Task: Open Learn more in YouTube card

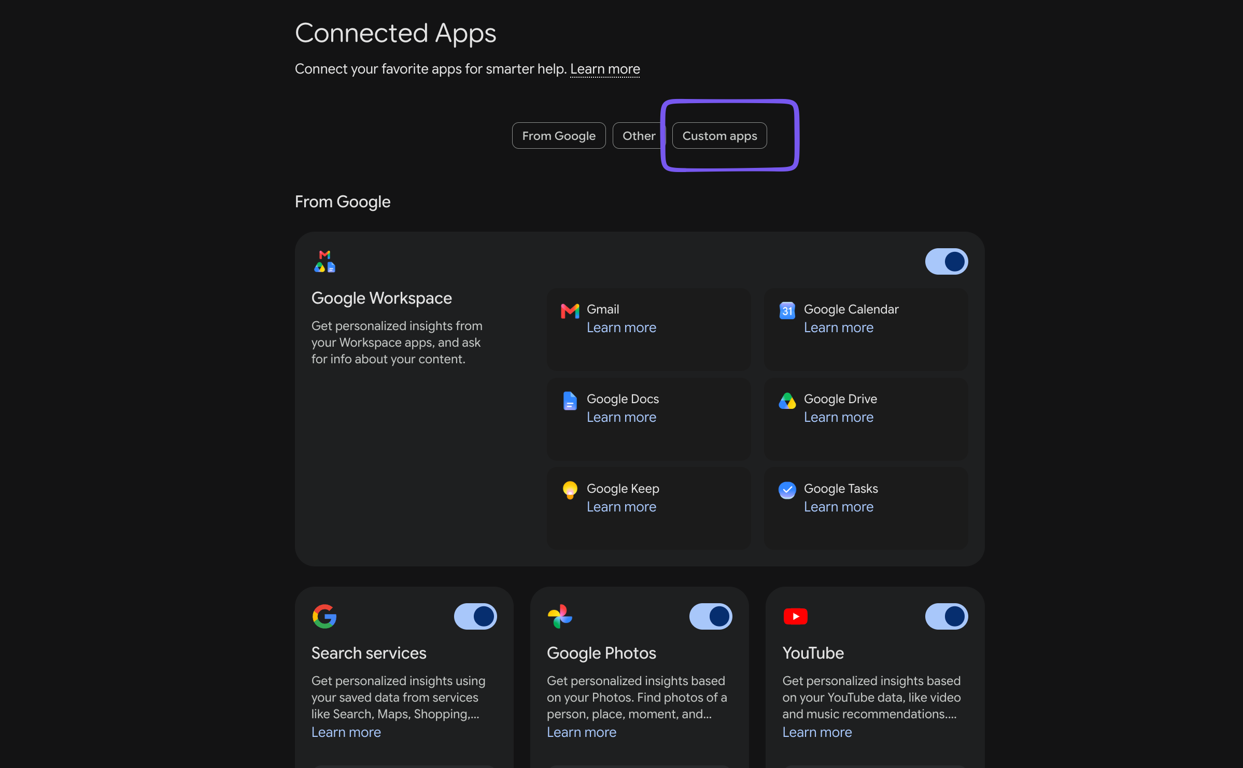Action: tap(817, 732)
